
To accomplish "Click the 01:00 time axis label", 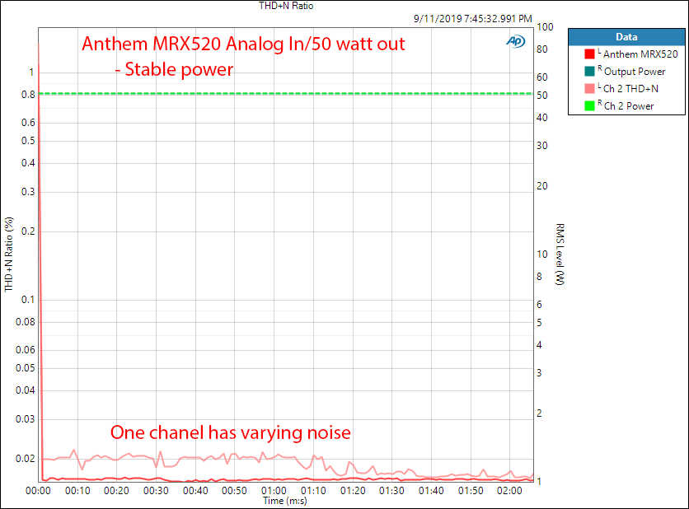I will [274, 491].
